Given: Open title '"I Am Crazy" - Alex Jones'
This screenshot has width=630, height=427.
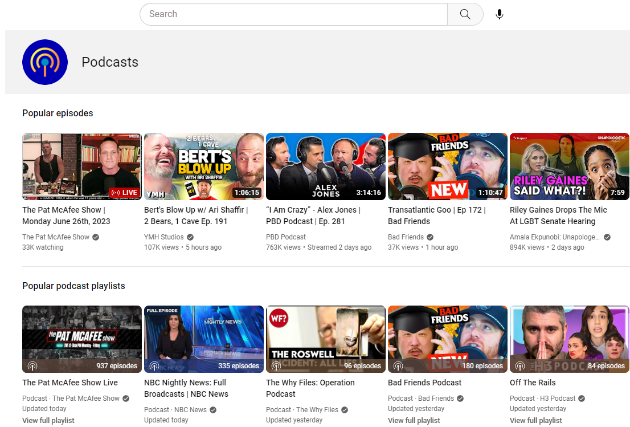Looking at the screenshot, I should click(x=313, y=215).
